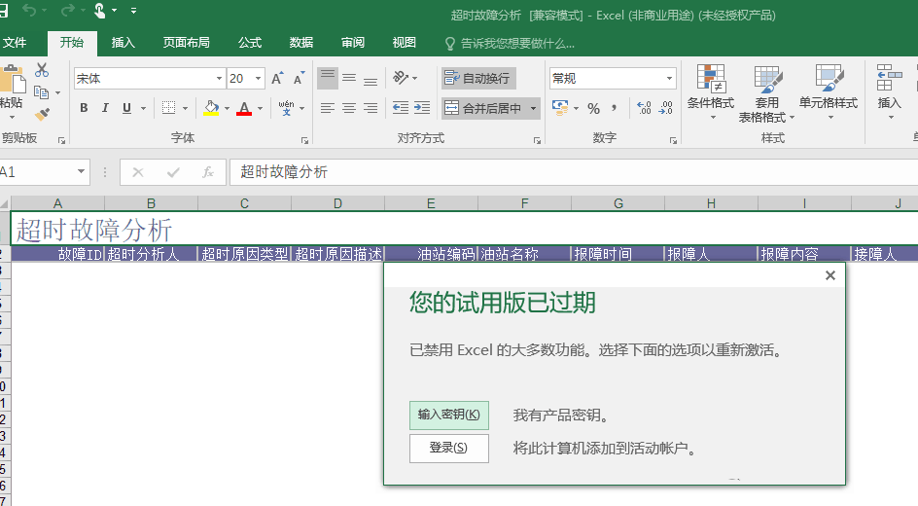
Task: Open number format dropdown 常规
Action: [669, 78]
